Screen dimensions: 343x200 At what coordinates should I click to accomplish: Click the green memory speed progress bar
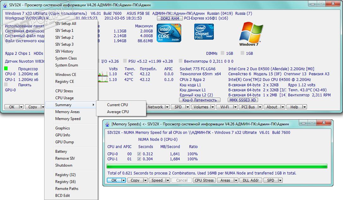click(217, 166)
